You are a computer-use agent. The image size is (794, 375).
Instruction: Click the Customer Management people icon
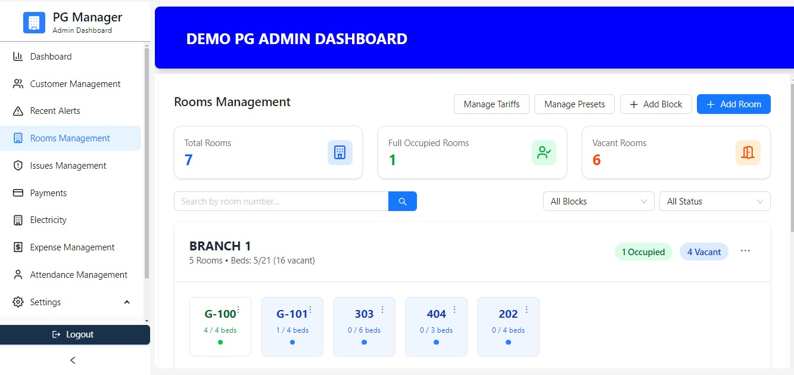click(18, 83)
